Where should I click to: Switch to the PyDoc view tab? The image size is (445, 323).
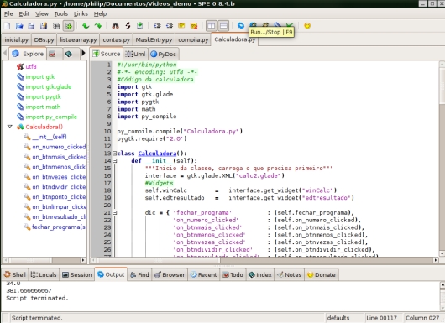(x=164, y=55)
